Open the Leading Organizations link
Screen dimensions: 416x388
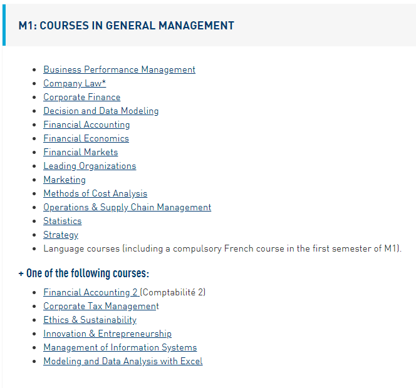point(90,166)
